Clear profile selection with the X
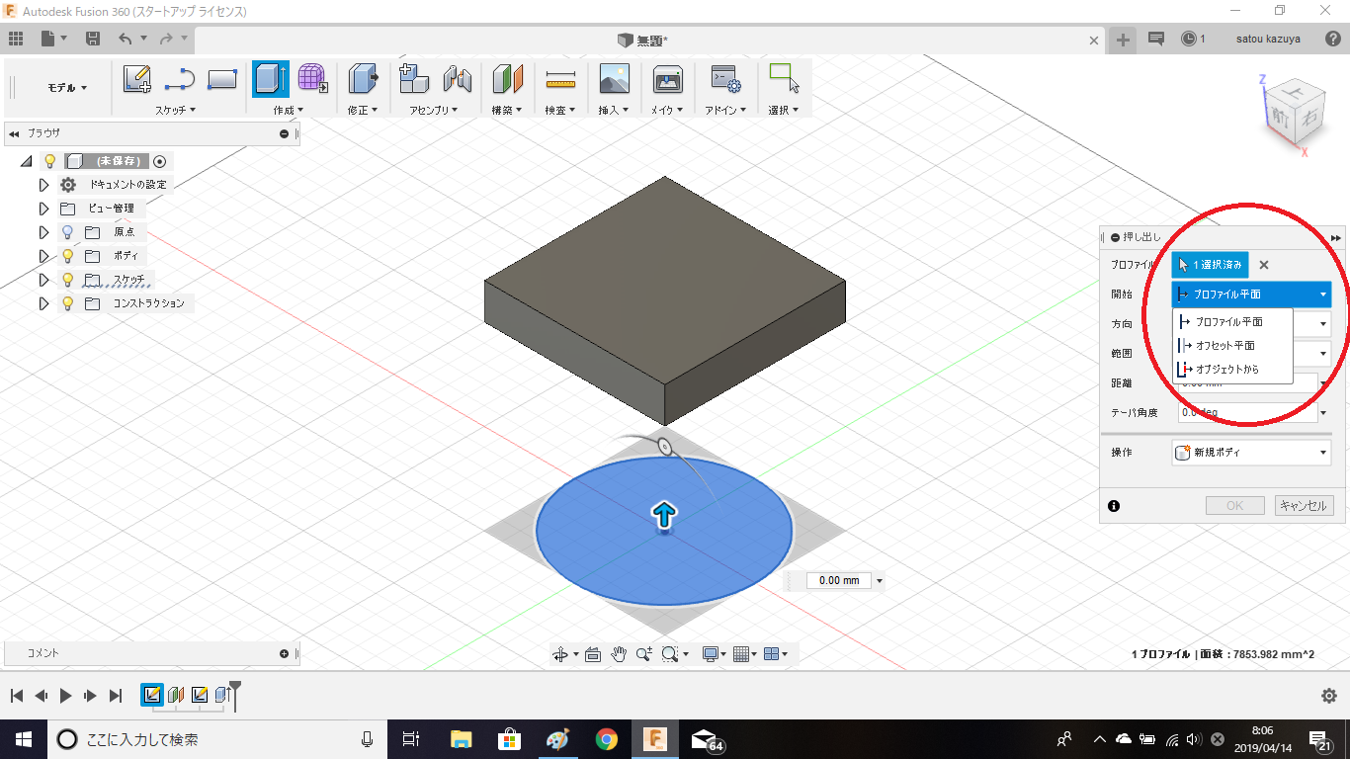 coord(1264,265)
